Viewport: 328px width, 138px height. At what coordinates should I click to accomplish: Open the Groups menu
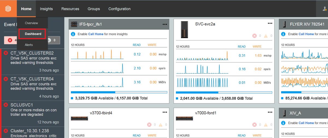[x=94, y=9]
